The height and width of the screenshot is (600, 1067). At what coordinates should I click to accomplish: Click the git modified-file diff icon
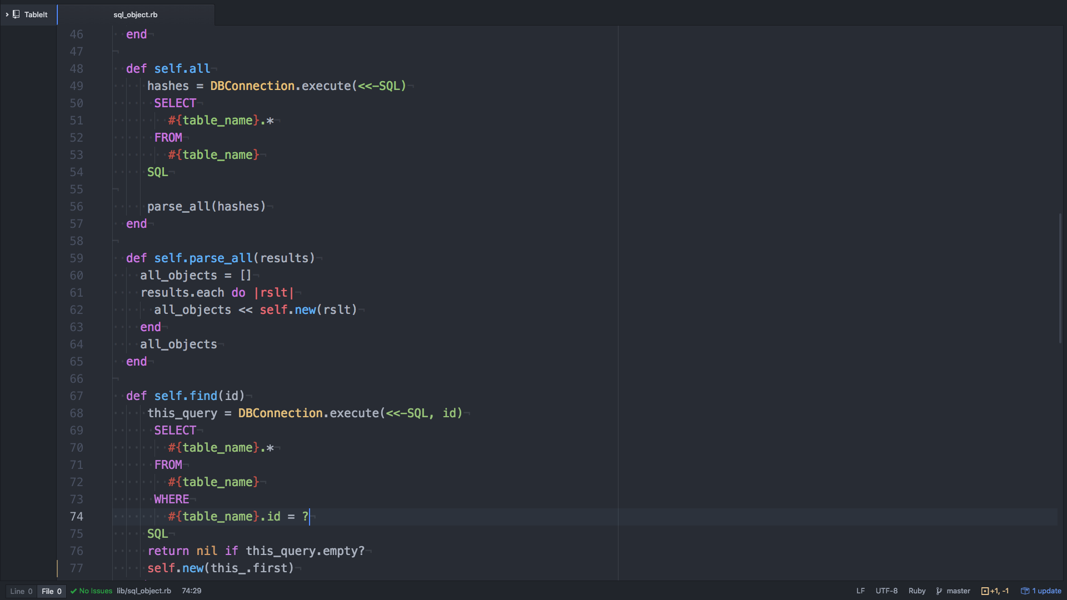[x=985, y=591]
